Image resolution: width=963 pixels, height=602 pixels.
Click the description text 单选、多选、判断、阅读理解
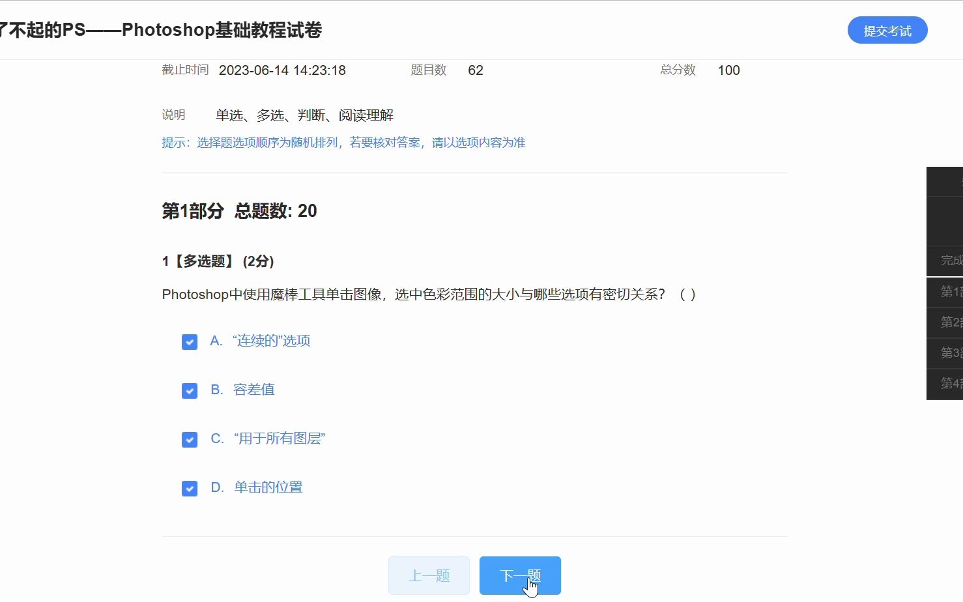(x=304, y=115)
